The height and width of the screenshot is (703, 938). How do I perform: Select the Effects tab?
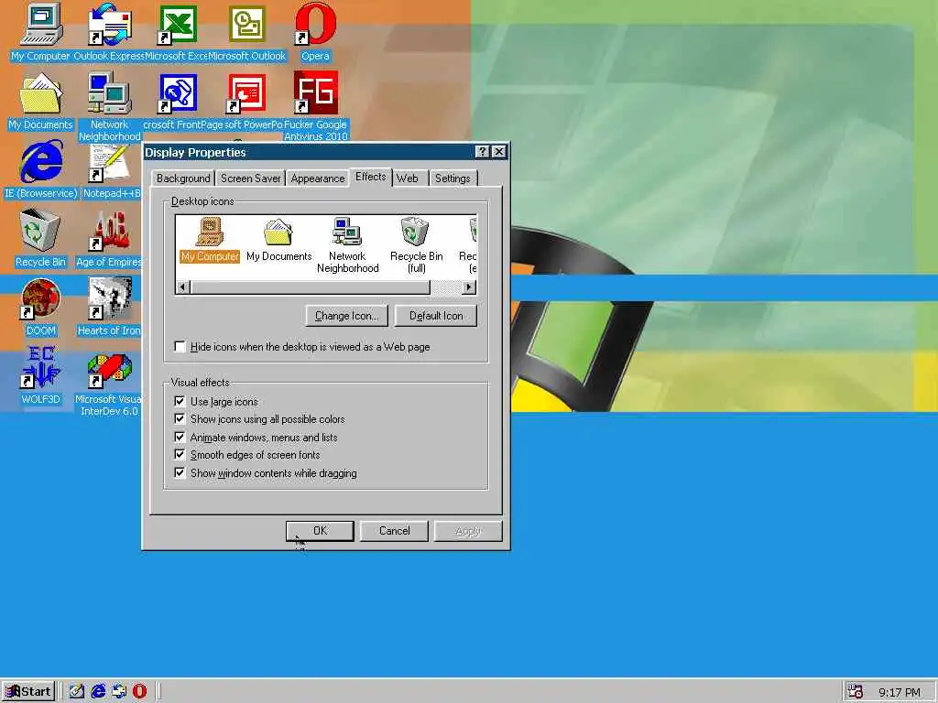pos(370,177)
